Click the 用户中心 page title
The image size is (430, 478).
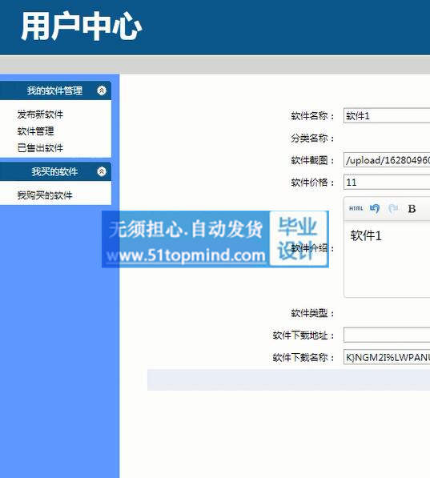(82, 26)
